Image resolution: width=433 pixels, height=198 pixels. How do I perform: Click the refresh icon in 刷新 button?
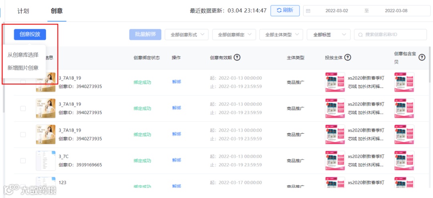[x=279, y=10]
